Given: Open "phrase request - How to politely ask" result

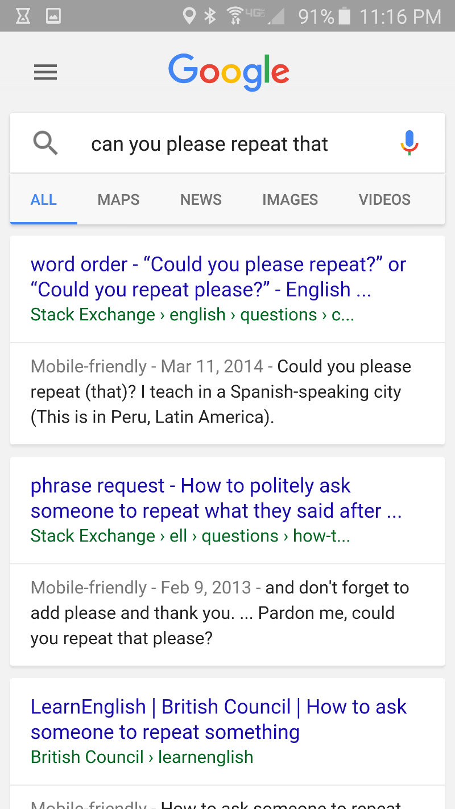Looking at the screenshot, I should point(216,498).
